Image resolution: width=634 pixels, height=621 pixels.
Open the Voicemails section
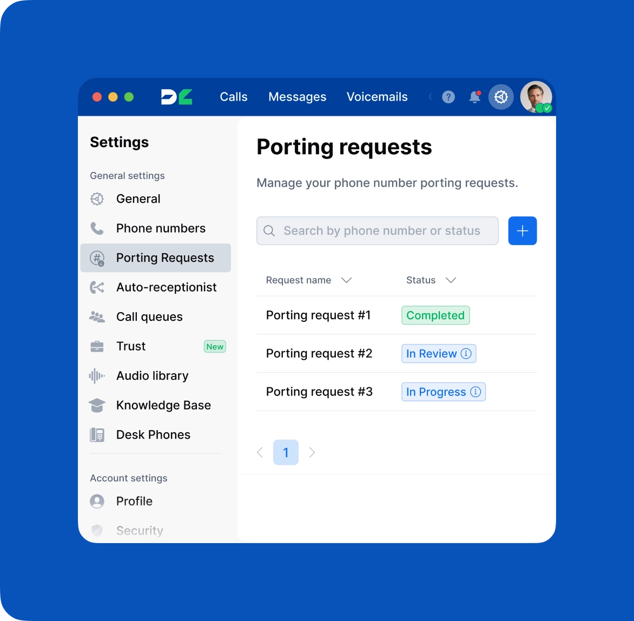click(x=377, y=97)
